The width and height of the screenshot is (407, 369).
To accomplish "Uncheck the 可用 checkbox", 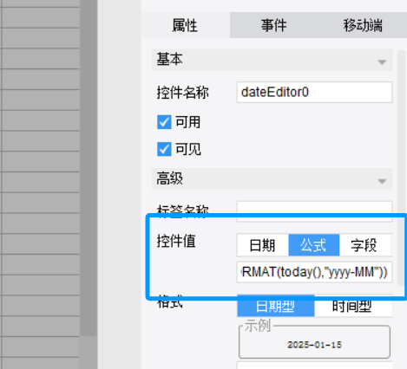I will pyautogui.click(x=164, y=122).
